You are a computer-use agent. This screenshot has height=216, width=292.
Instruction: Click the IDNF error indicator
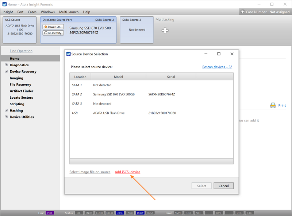click(x=219, y=213)
